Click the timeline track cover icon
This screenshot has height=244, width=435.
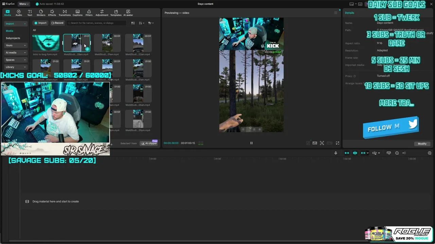[27, 201]
